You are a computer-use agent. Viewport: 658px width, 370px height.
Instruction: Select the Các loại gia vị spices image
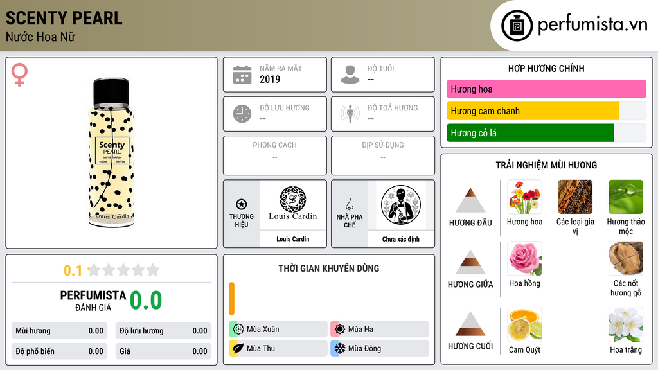(x=575, y=197)
